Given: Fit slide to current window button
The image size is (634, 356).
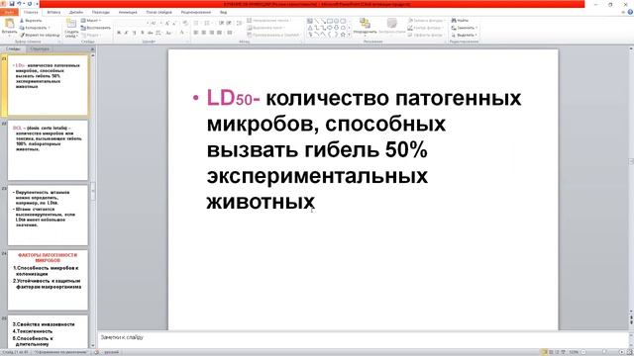Looking at the screenshot, I should click(x=629, y=352).
